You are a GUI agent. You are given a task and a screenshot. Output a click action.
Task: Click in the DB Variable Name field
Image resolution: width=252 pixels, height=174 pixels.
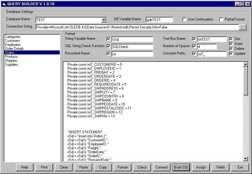pyautogui.click(x=159, y=20)
